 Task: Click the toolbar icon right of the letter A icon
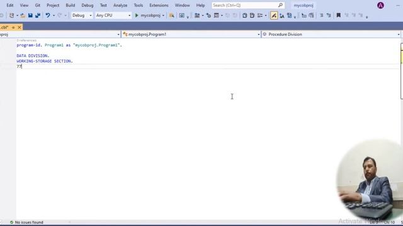[290, 16]
